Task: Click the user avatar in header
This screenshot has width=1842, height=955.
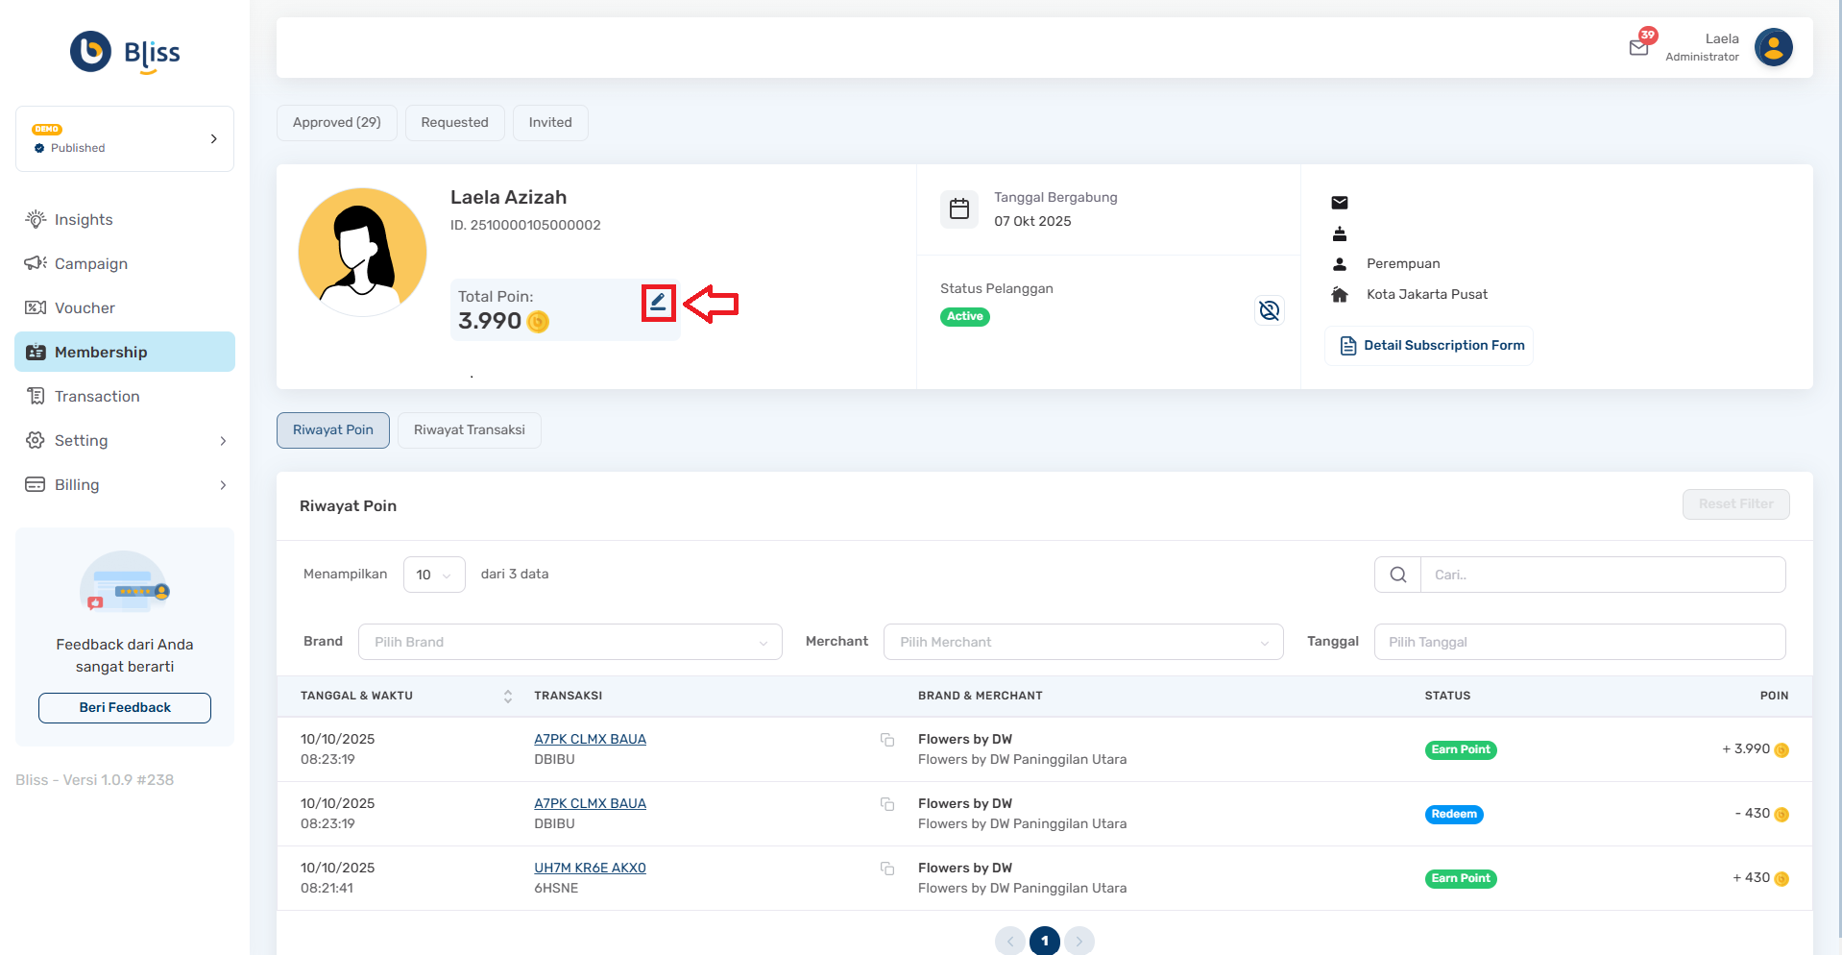Action: click(1773, 47)
